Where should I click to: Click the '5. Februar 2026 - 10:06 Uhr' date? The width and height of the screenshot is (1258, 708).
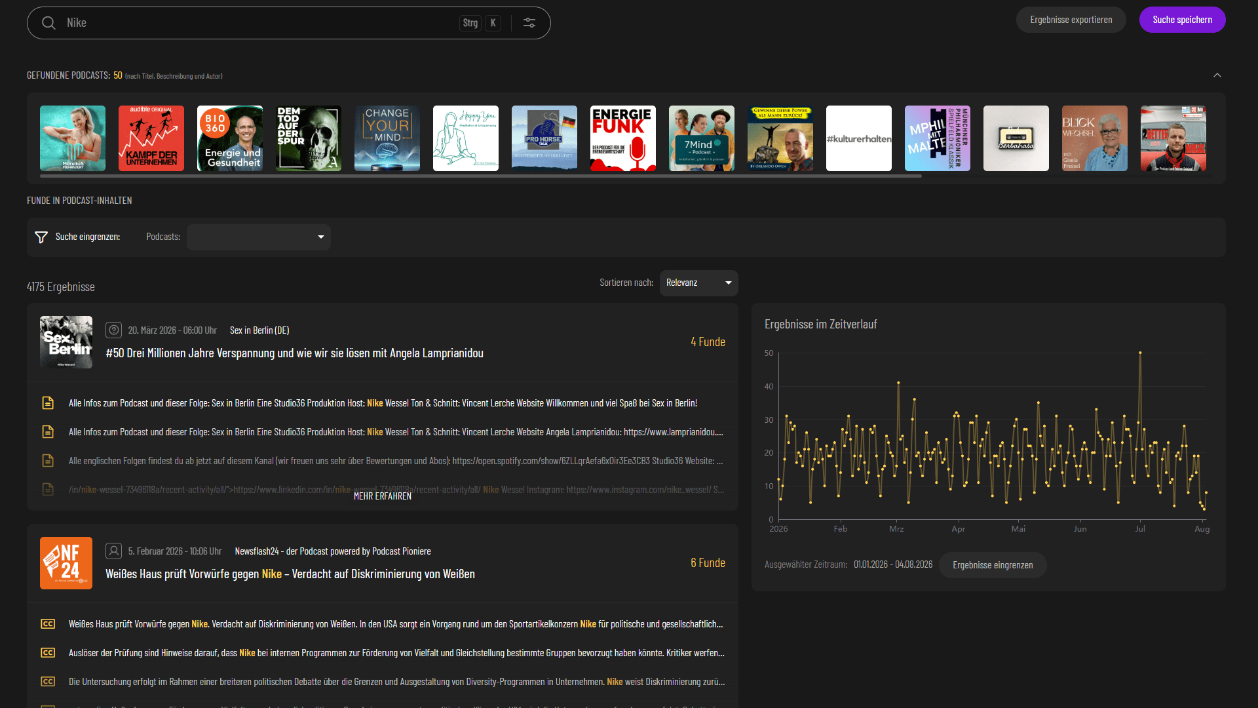(x=175, y=551)
